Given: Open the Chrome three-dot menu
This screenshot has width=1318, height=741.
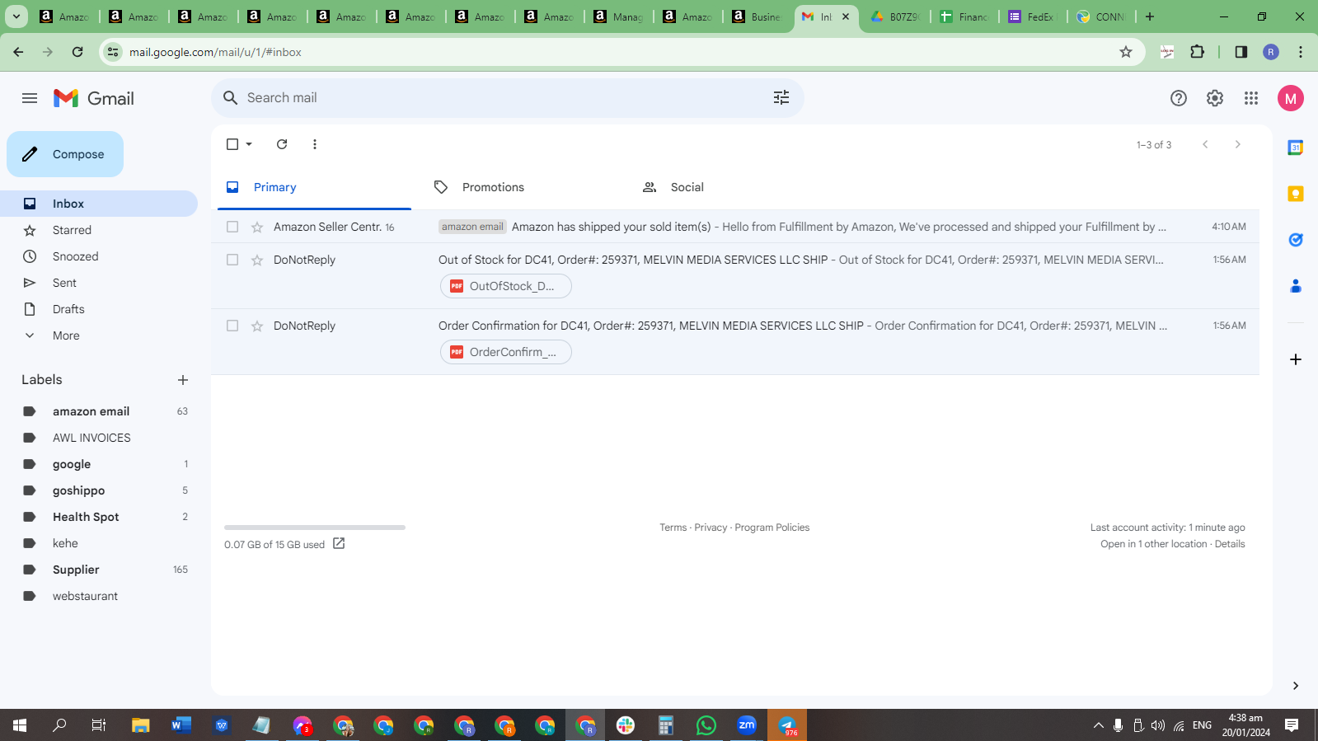Looking at the screenshot, I should pyautogui.click(x=1301, y=52).
